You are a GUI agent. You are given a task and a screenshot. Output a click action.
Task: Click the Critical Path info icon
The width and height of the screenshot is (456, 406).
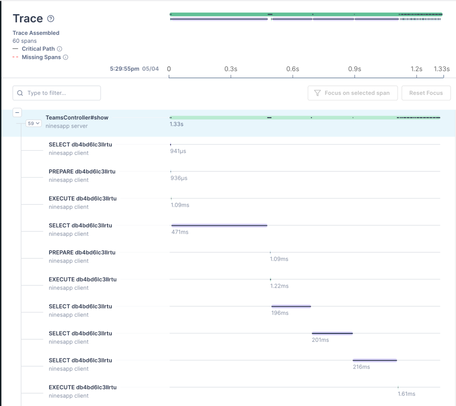[60, 49]
